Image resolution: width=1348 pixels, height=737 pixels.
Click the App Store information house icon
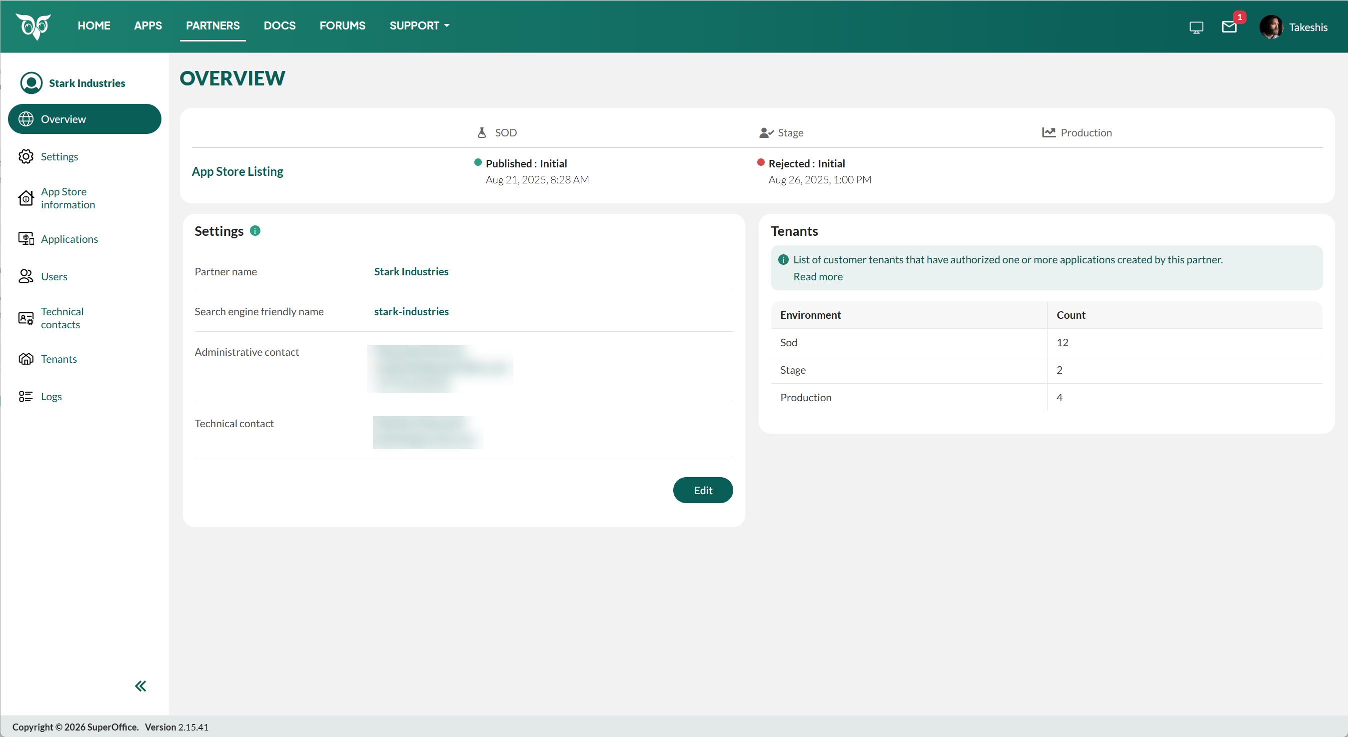25,198
